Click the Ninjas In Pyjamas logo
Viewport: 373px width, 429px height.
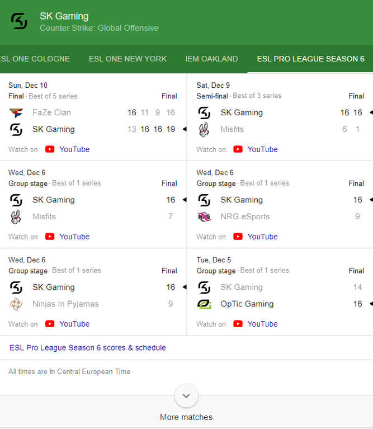(16, 304)
